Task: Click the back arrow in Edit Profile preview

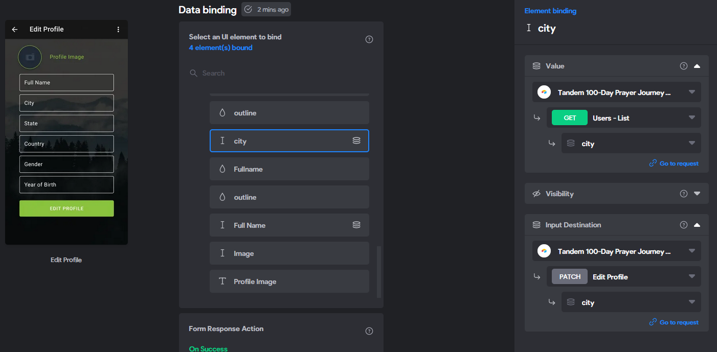Action: pyautogui.click(x=15, y=30)
